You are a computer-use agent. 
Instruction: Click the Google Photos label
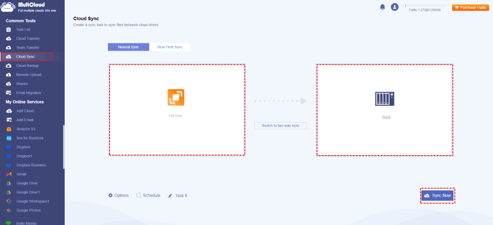point(29,210)
